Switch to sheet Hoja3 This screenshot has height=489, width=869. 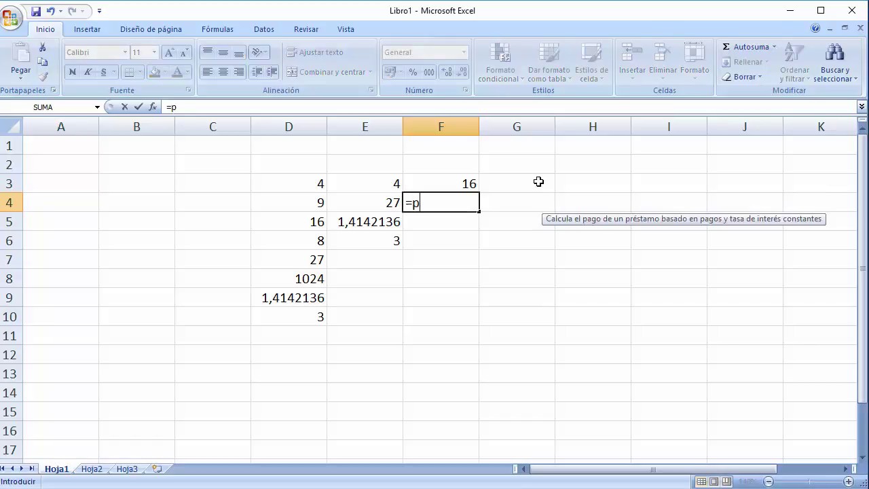pos(127,469)
